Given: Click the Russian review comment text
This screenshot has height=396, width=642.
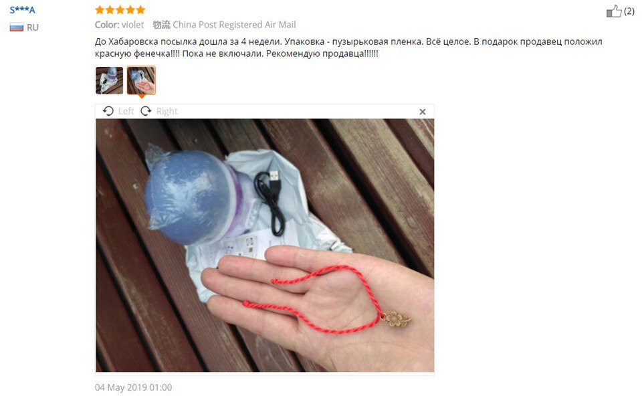Looking at the screenshot, I should coord(348,47).
